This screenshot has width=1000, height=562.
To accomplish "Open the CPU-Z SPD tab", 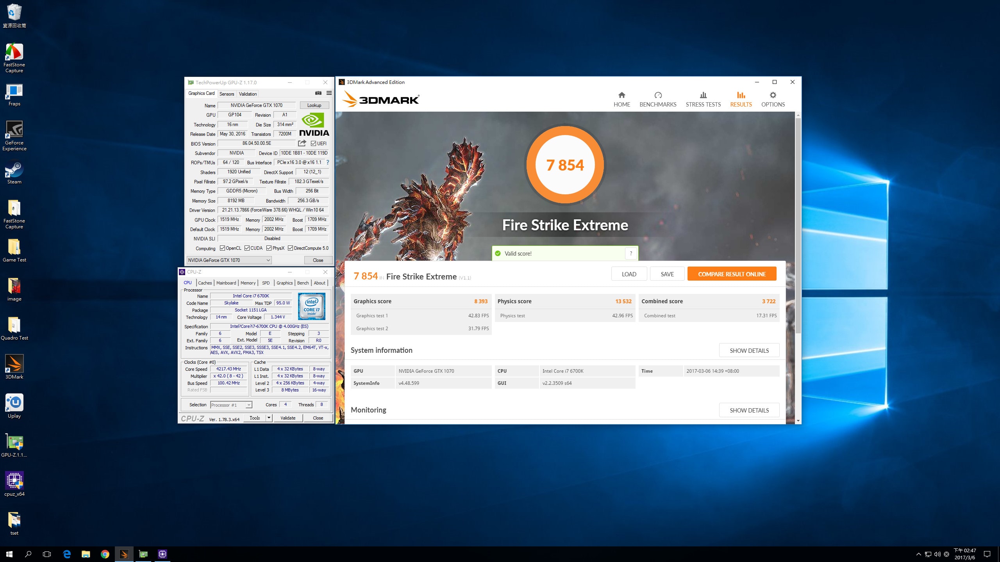I will (266, 283).
